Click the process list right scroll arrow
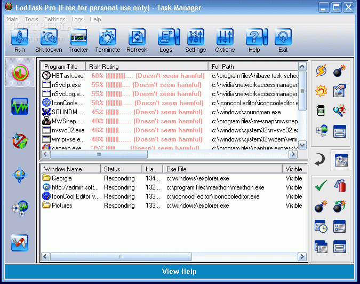The image size is (360, 284). pyautogui.click(x=293, y=154)
